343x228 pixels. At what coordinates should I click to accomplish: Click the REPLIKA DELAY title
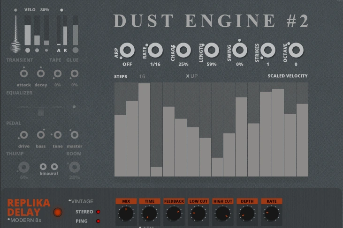click(29, 207)
